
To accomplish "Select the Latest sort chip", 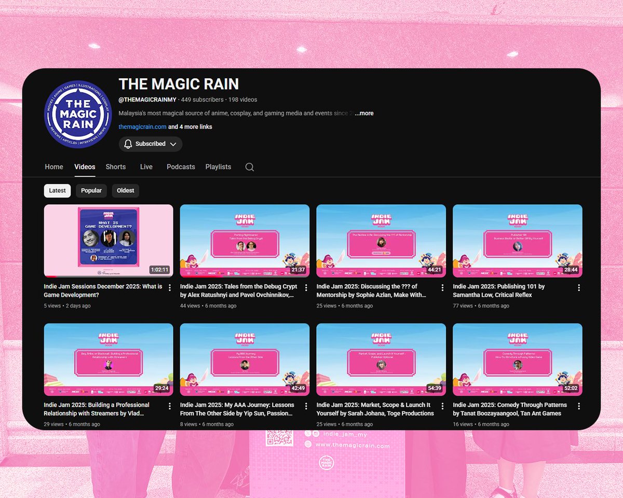I will pos(57,190).
